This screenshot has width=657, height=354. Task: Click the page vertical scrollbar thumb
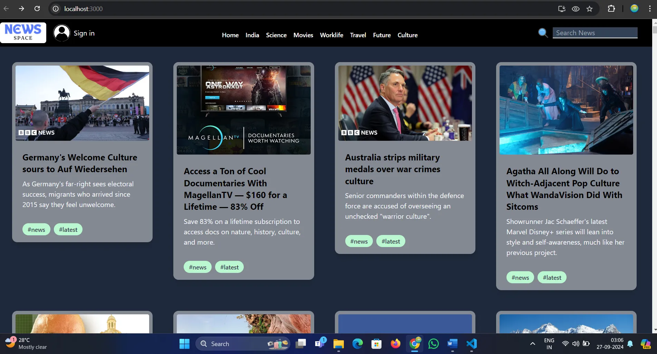pyautogui.click(x=655, y=29)
